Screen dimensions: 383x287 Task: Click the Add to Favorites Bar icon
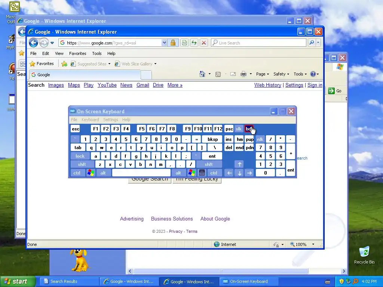tap(64, 64)
